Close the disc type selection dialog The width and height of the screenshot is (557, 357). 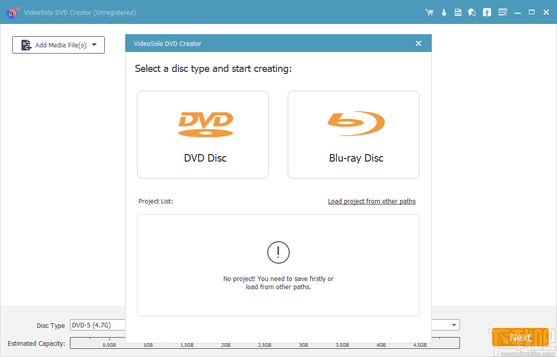coord(418,43)
